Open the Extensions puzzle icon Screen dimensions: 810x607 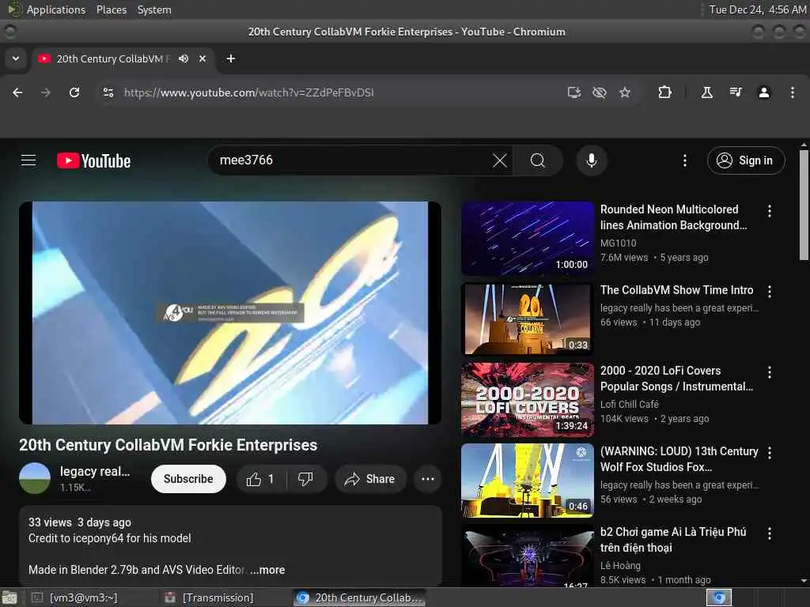(x=664, y=92)
